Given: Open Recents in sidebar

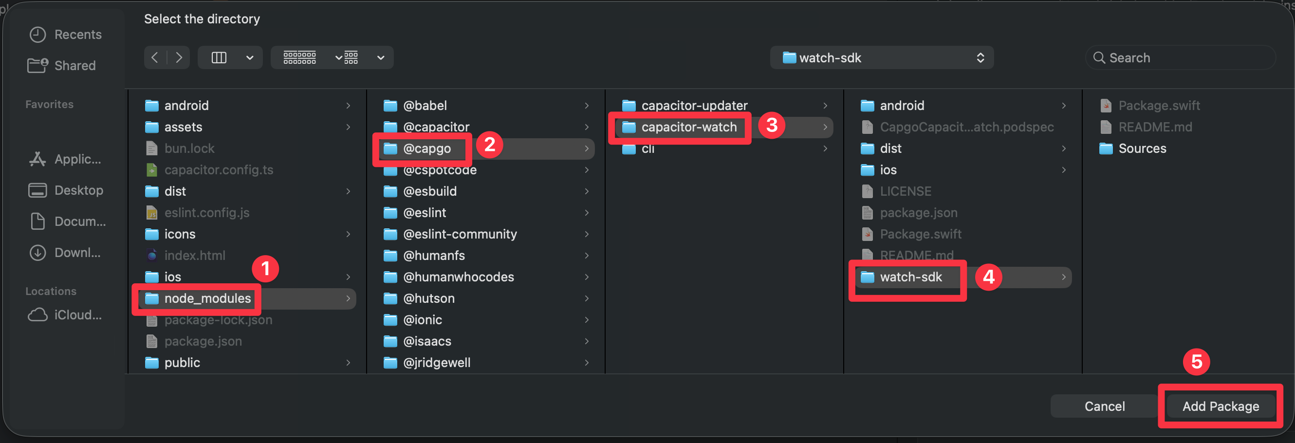Looking at the screenshot, I should click(x=65, y=35).
